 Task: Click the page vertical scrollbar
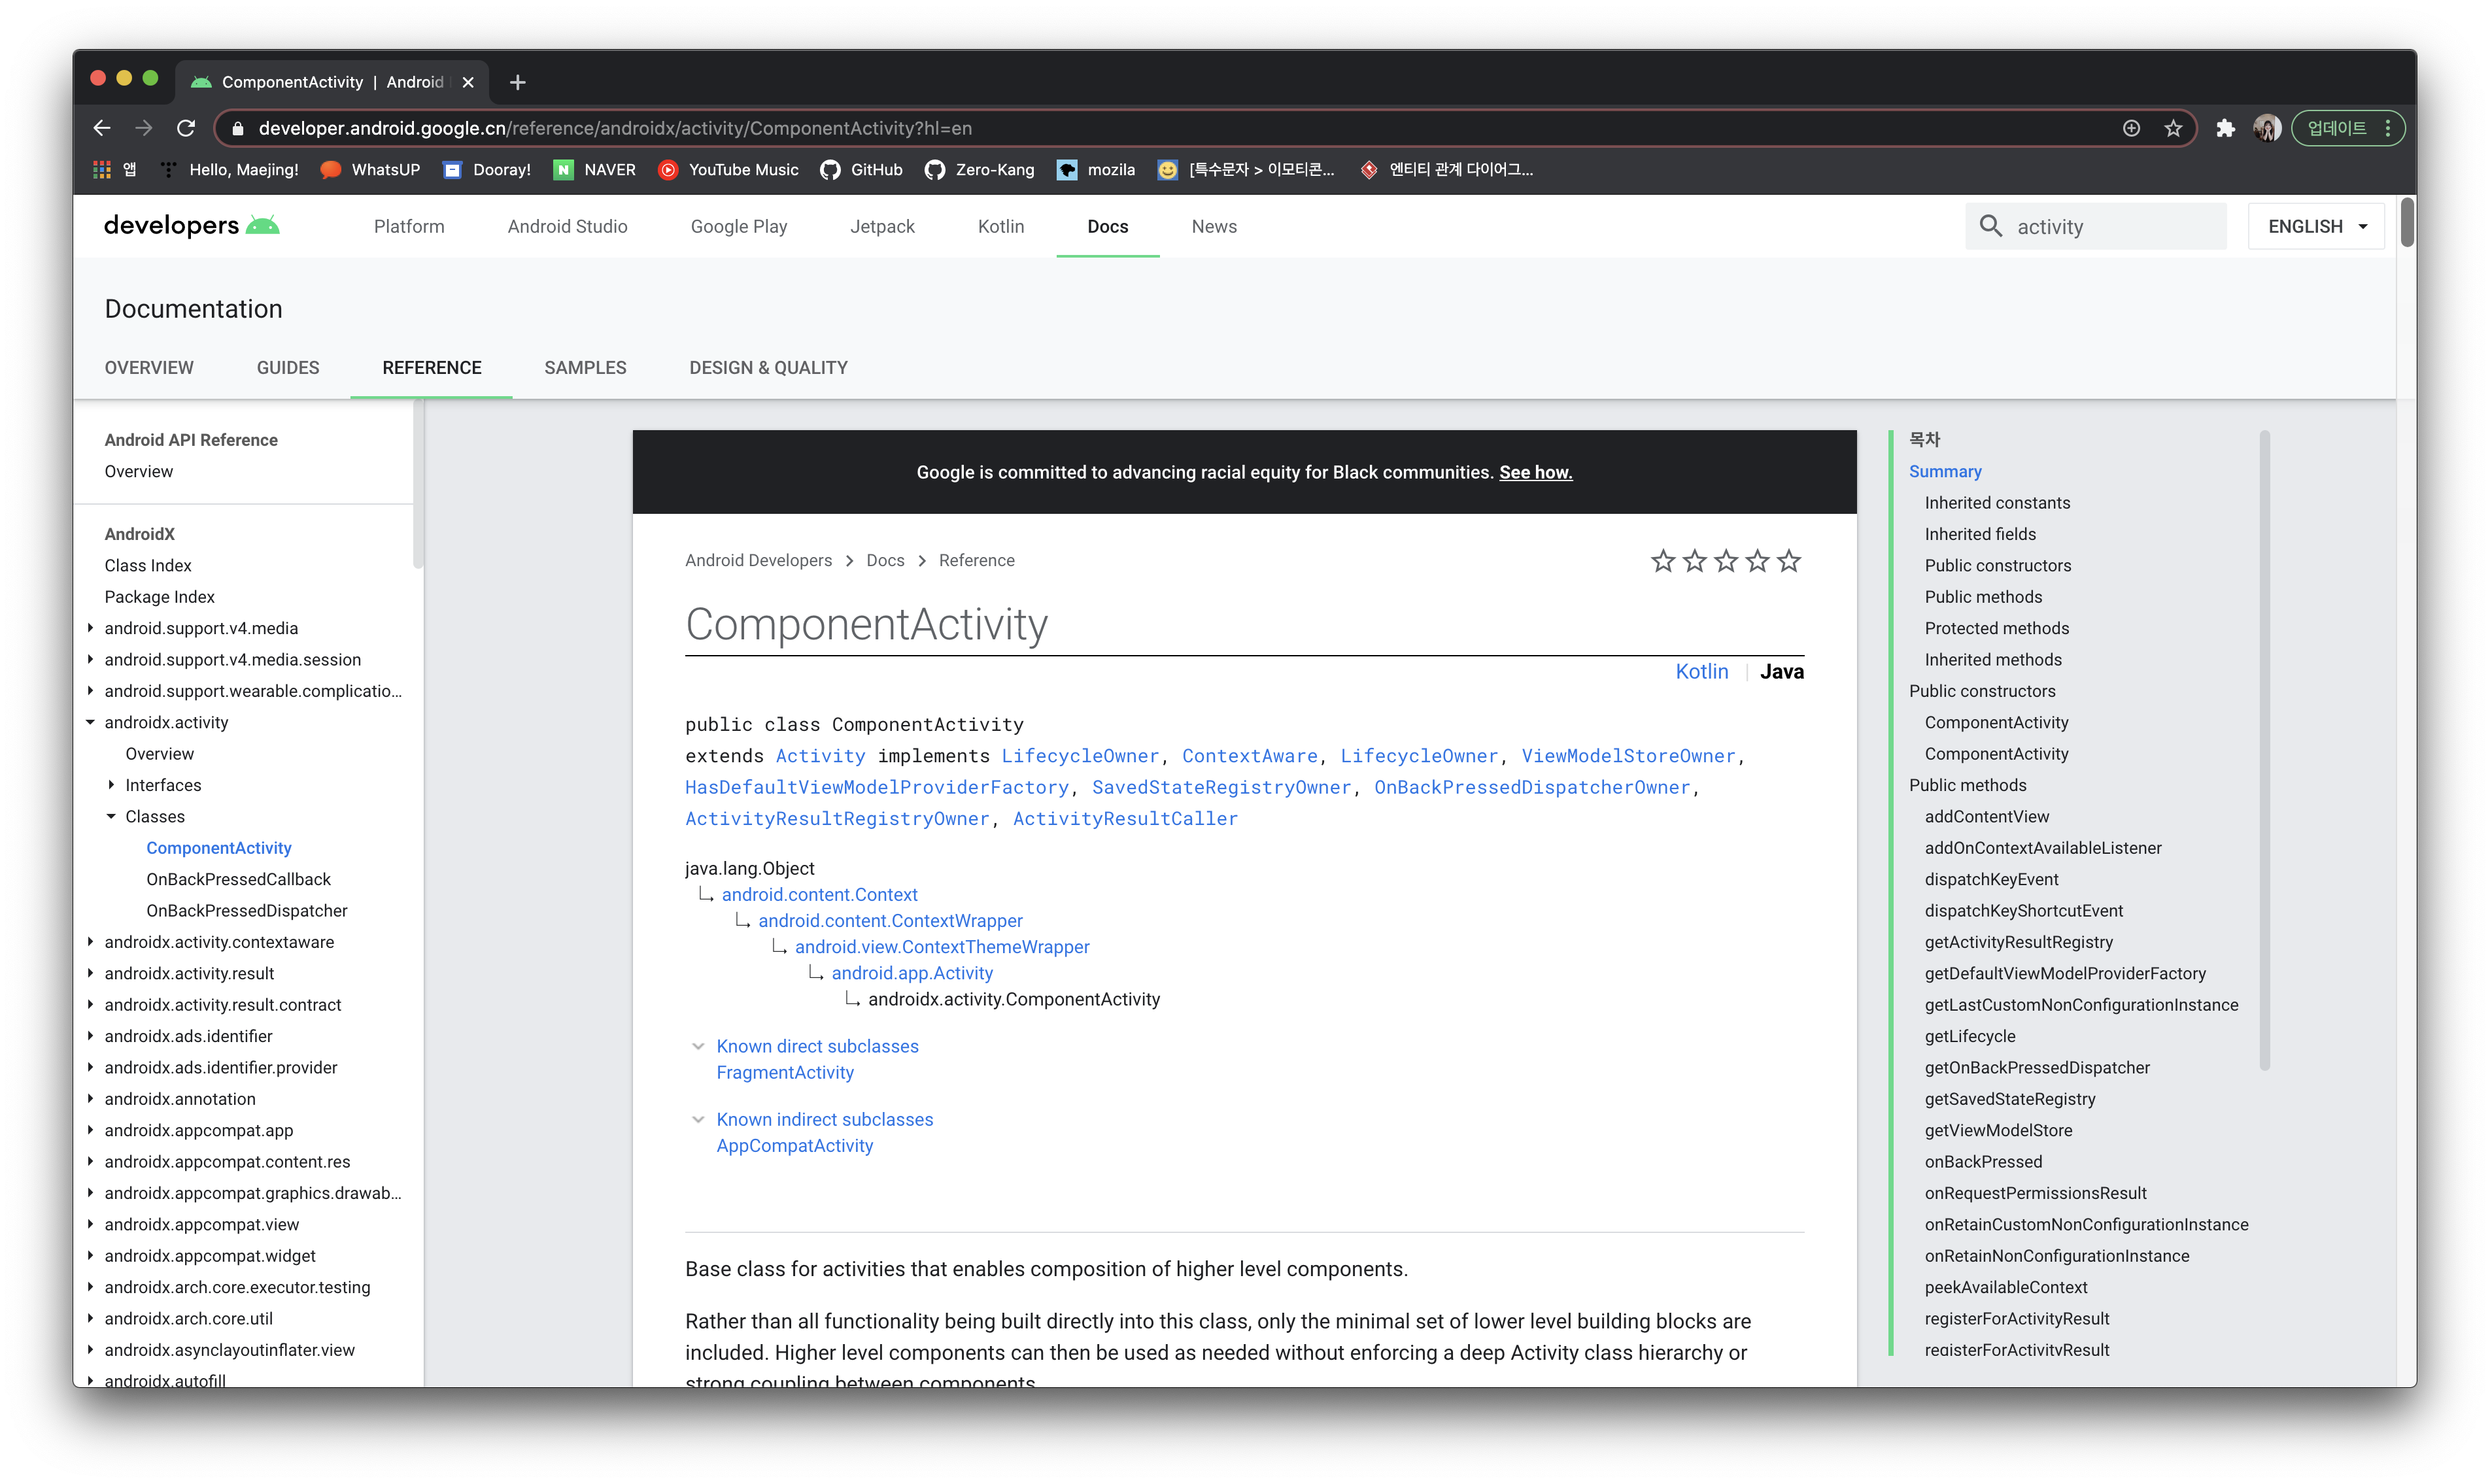tap(2407, 223)
